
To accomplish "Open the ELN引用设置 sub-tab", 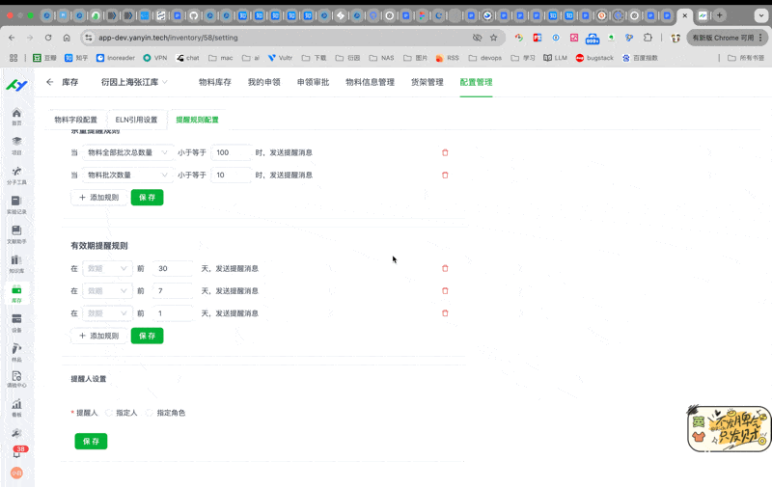I will pyautogui.click(x=136, y=120).
